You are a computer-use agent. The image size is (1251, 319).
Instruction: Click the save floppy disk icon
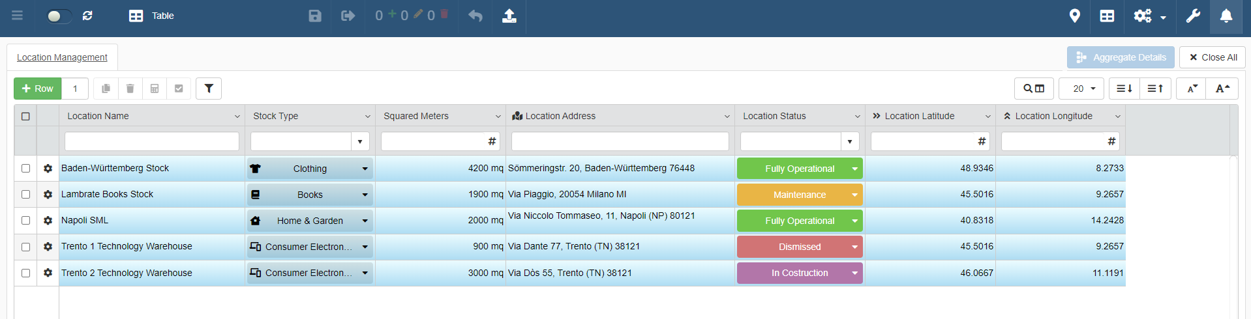click(315, 16)
